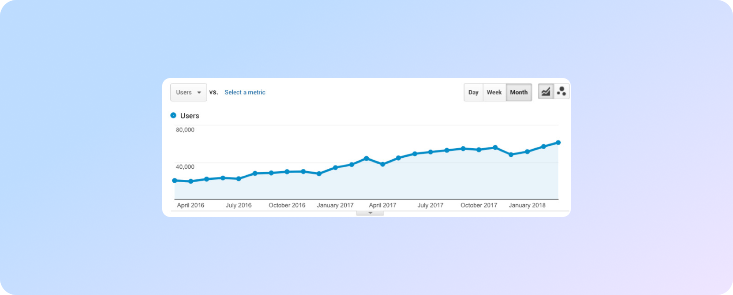Switch chart granularity to Week

click(494, 92)
